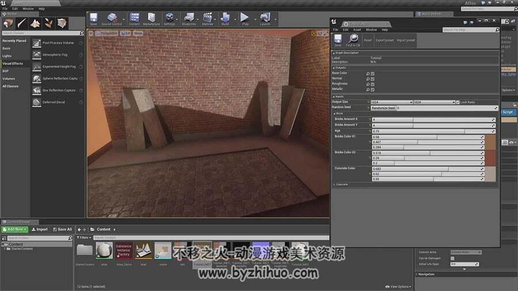Viewport: 518px width, 291px height.
Task: Click the Import preset button
Action: (x=406, y=40)
